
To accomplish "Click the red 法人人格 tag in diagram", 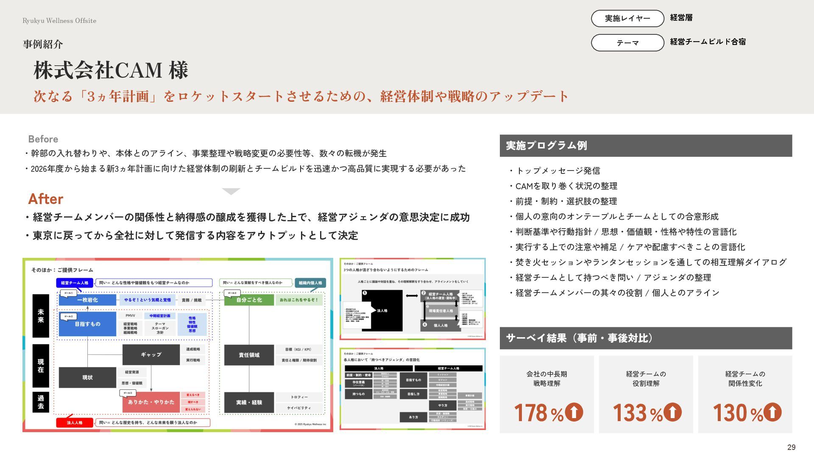I will (75, 423).
